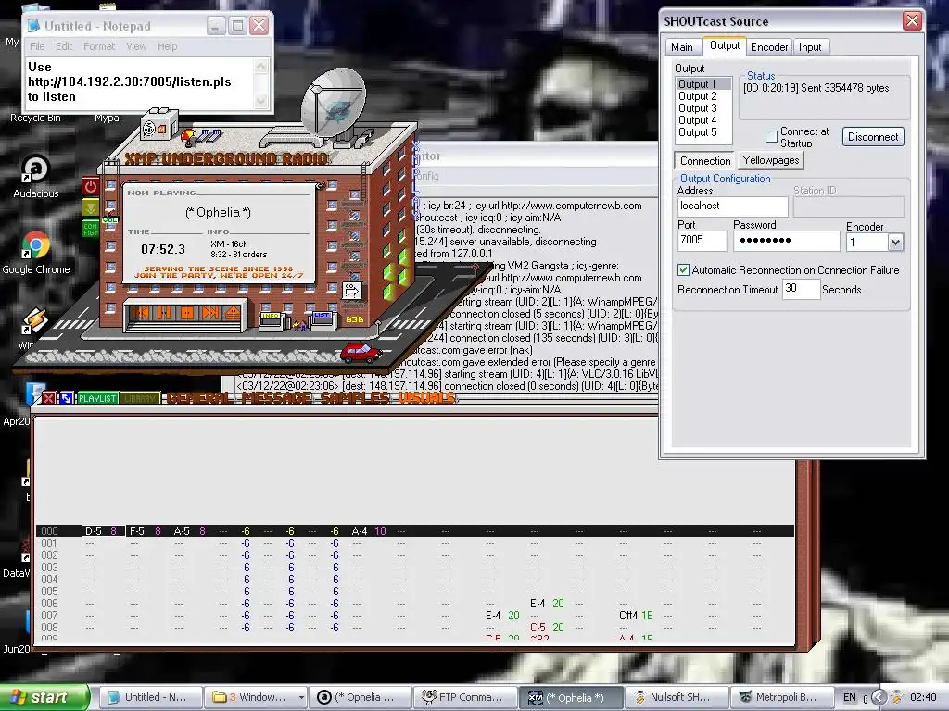Click the Disconnect button
The image size is (949, 711).
tap(873, 137)
